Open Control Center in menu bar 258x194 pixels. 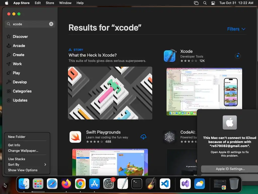[213, 3]
